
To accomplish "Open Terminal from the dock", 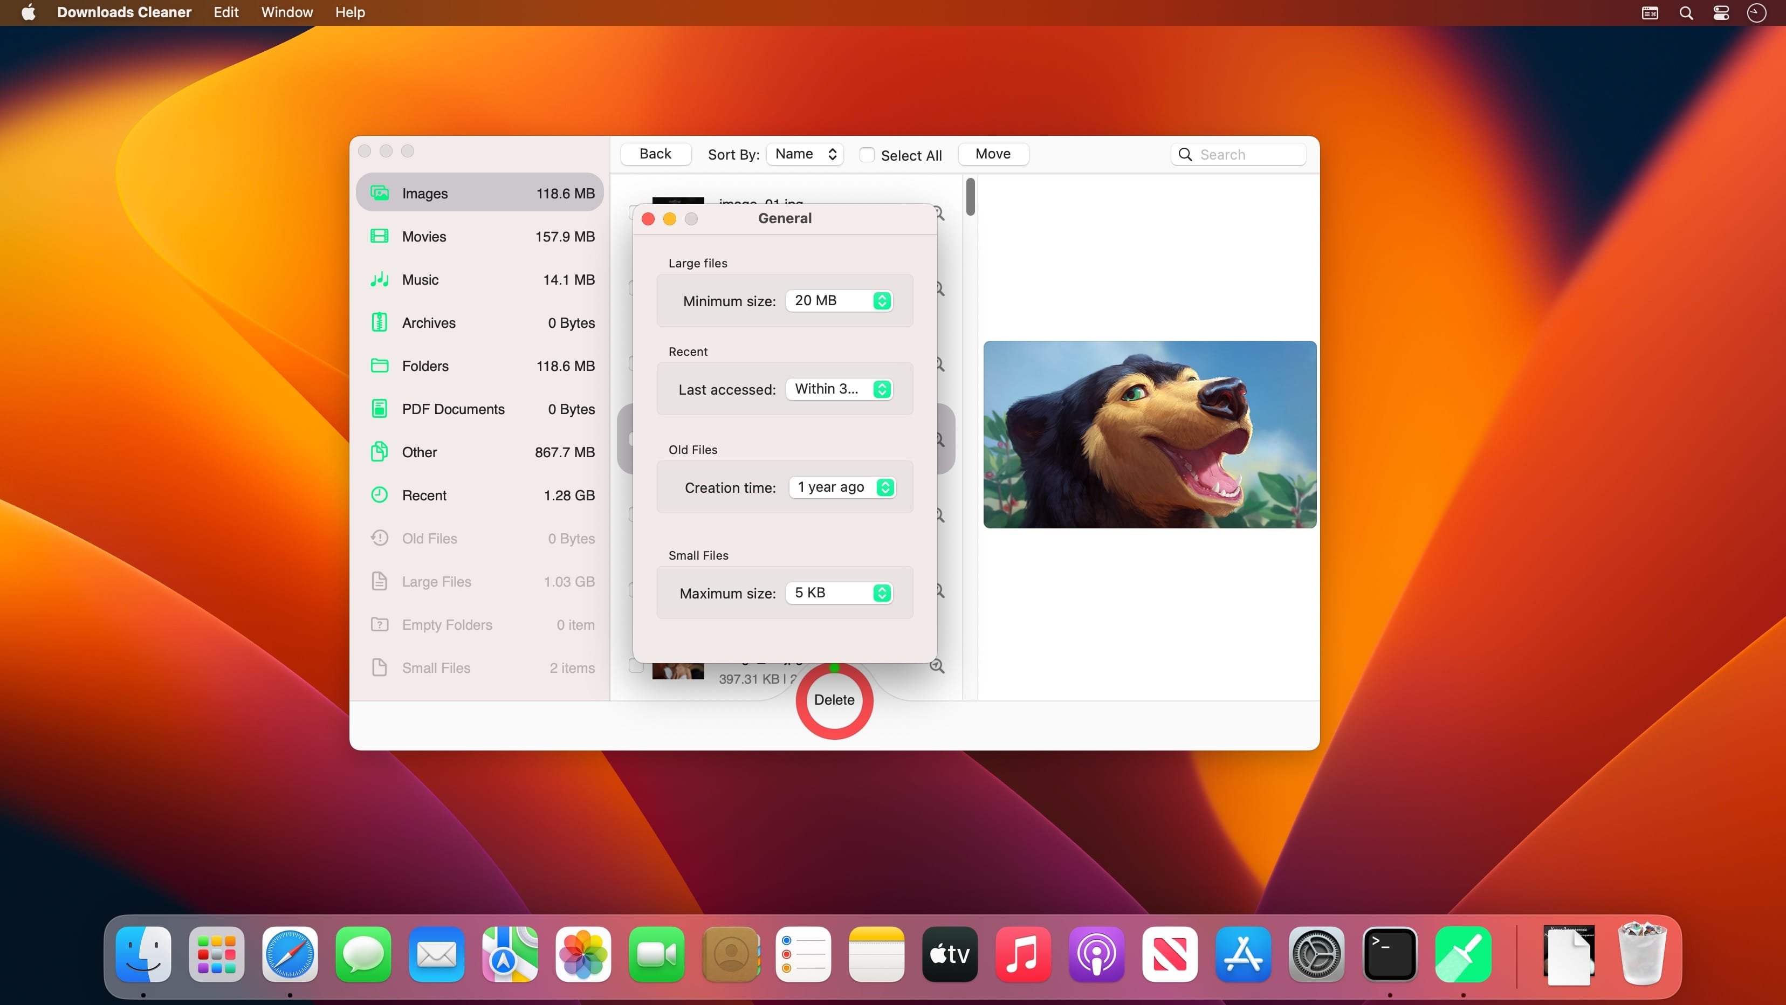I will click(1390, 954).
